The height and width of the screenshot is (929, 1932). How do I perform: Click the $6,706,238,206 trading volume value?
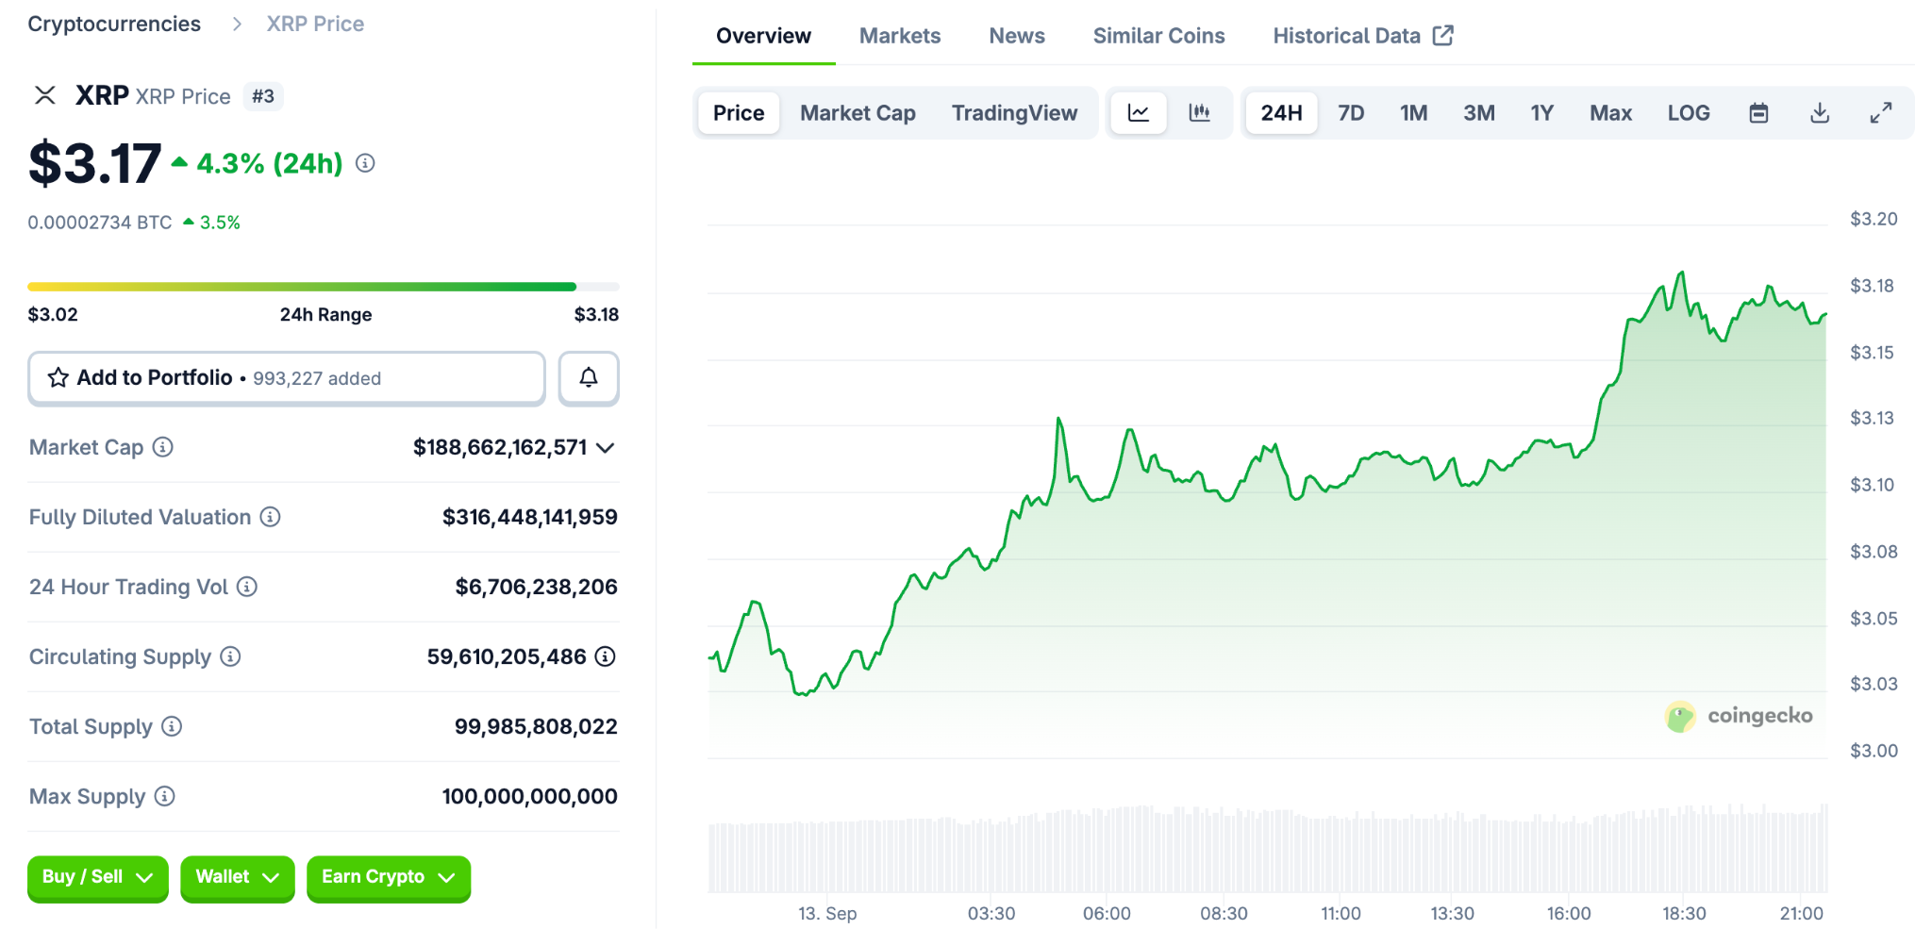(x=536, y=587)
